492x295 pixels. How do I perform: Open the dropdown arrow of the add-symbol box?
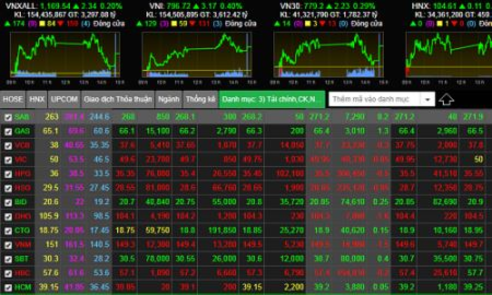[427, 99]
